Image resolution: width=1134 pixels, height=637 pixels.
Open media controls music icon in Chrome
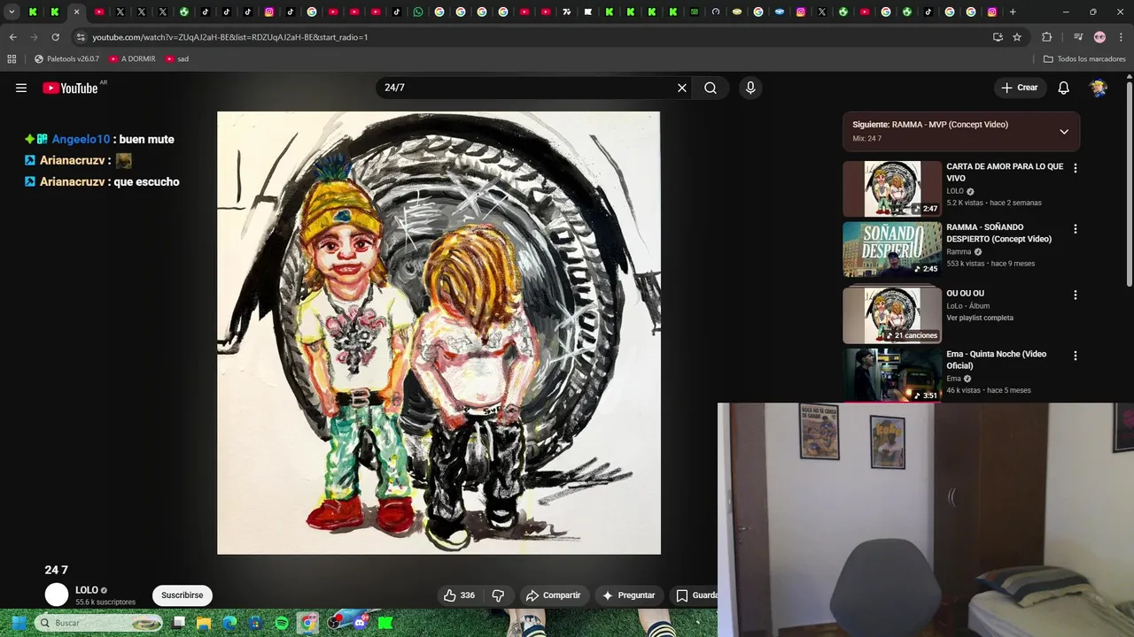tap(1078, 37)
